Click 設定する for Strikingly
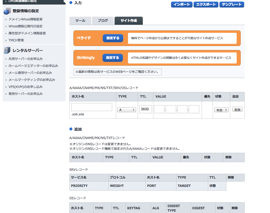The image size is (270, 213). pyautogui.click(x=113, y=58)
